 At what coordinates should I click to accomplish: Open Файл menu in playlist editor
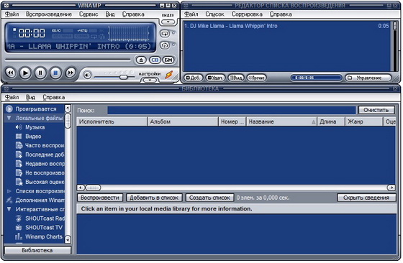(x=191, y=14)
